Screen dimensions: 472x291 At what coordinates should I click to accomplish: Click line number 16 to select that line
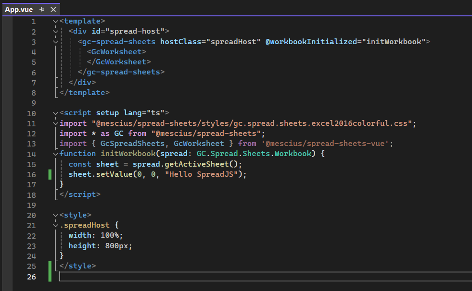click(x=31, y=174)
